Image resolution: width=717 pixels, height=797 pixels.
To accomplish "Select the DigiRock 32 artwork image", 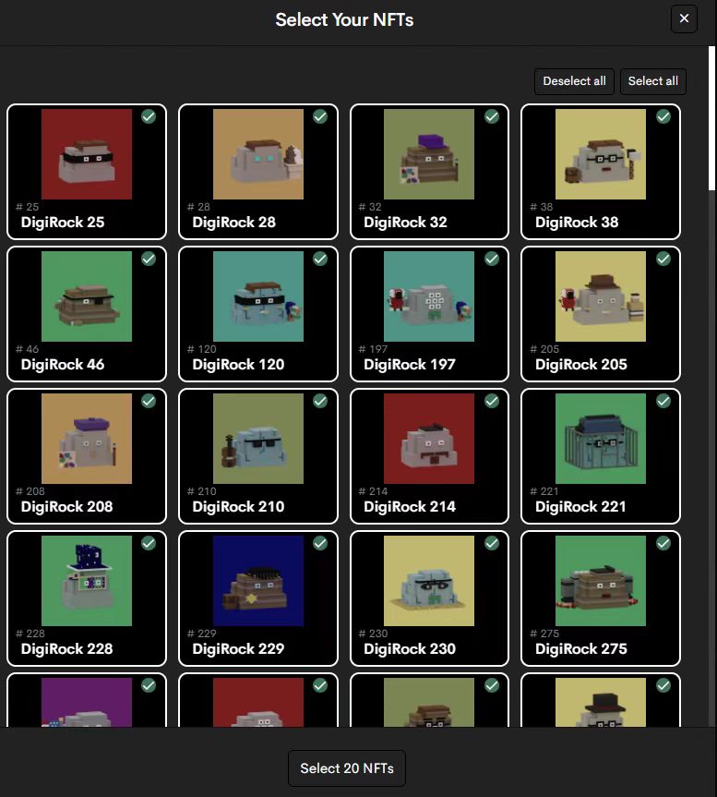I will coord(429,154).
